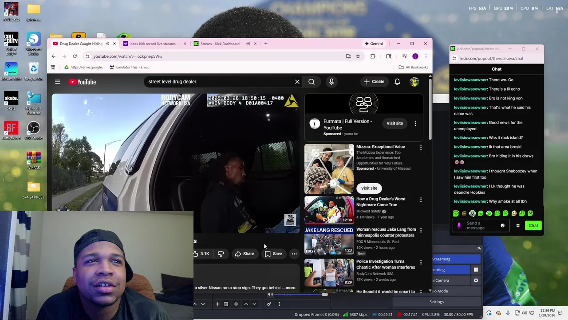The width and height of the screenshot is (568, 320).
Task: Open options for Furmata sponsored ad
Action: click(415, 124)
